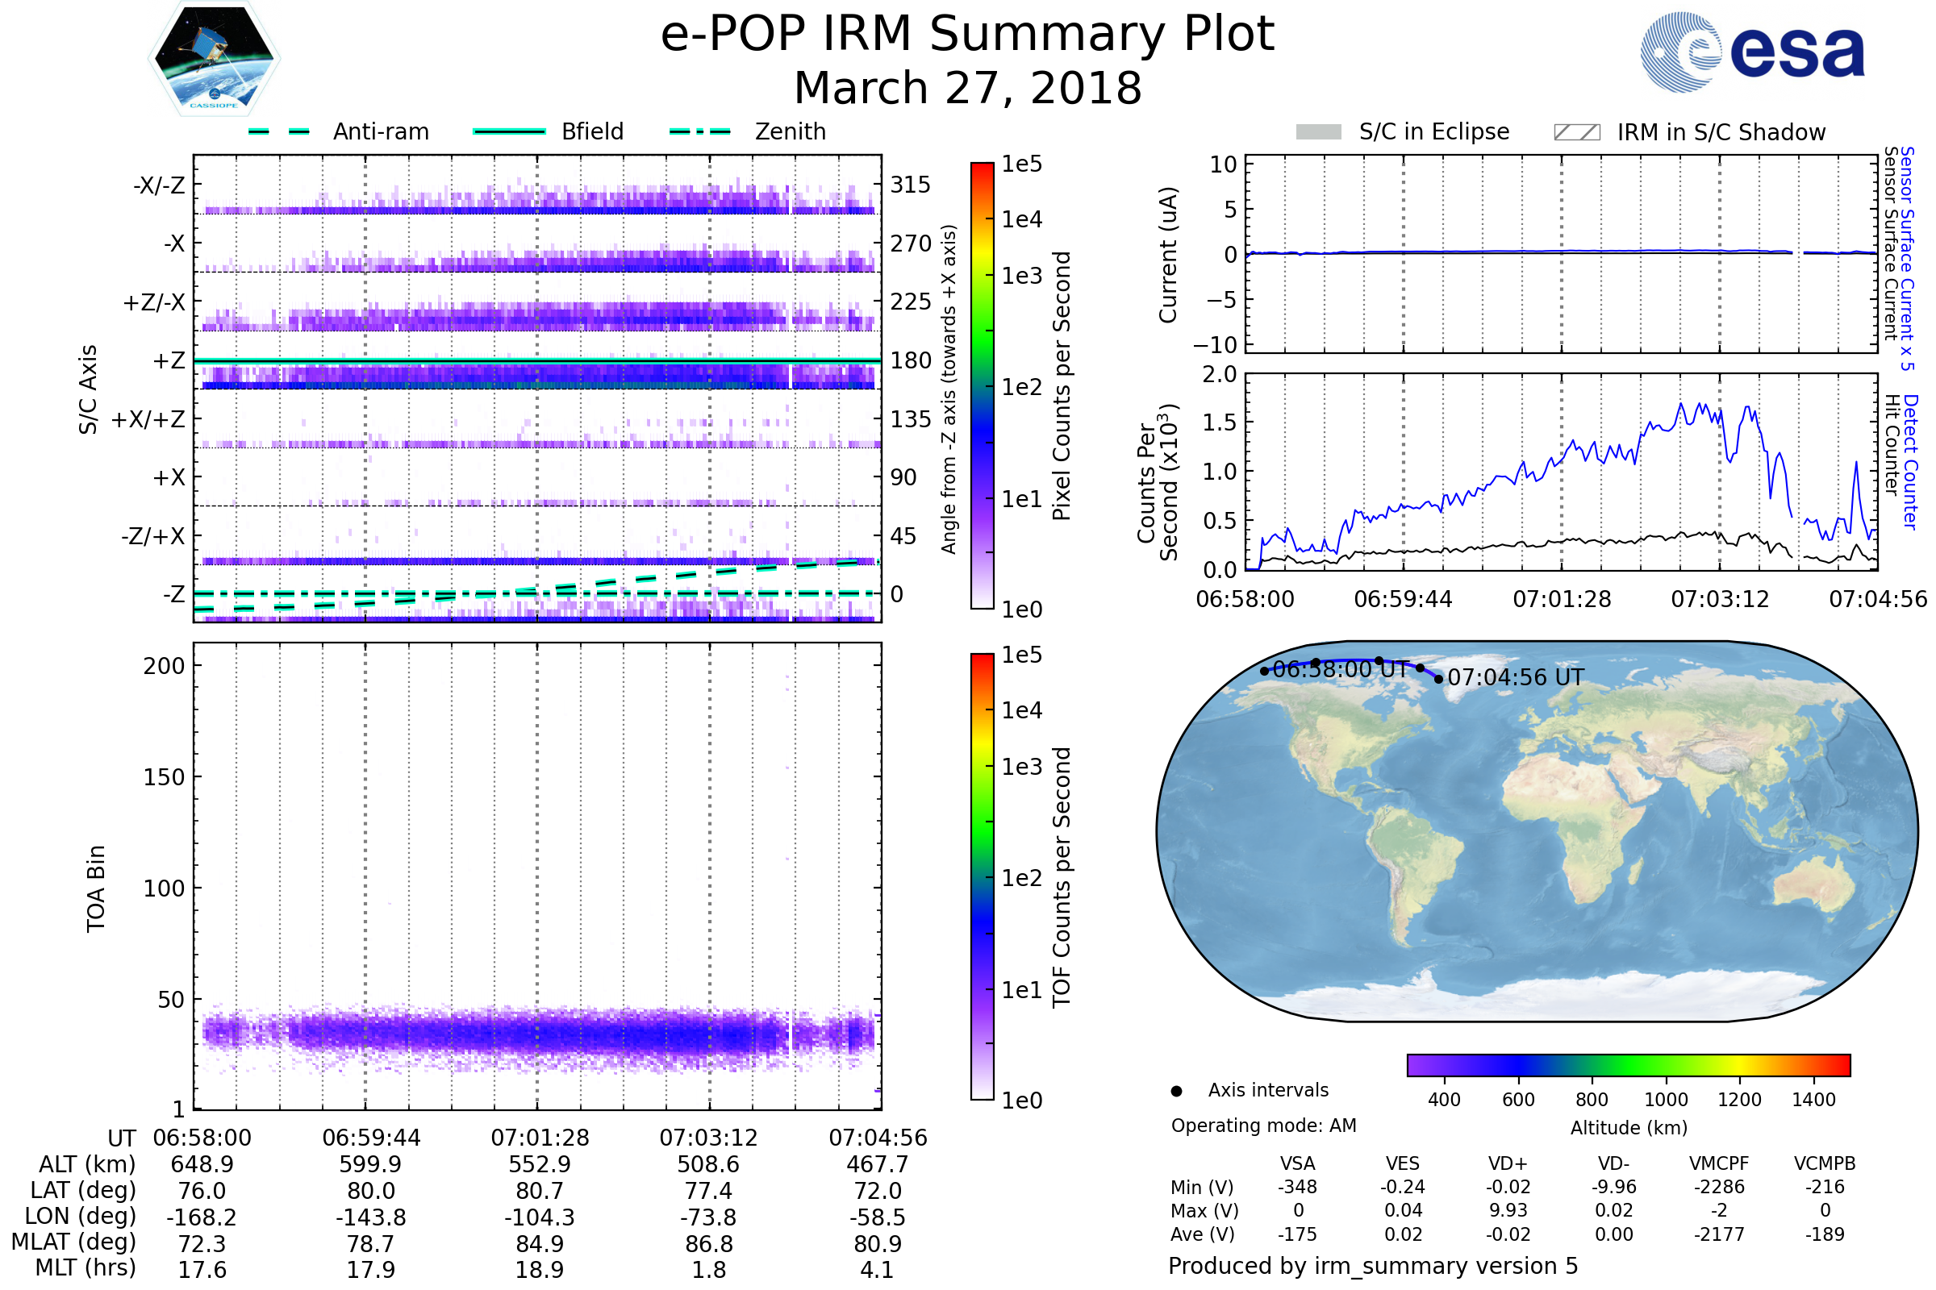Image resolution: width=1936 pixels, height=1290 pixels.
Task: Click the Altitude (km) rainbow colorbar
Action: (1628, 1064)
